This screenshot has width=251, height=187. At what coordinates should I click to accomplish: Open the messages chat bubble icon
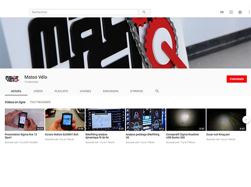click(240, 12)
